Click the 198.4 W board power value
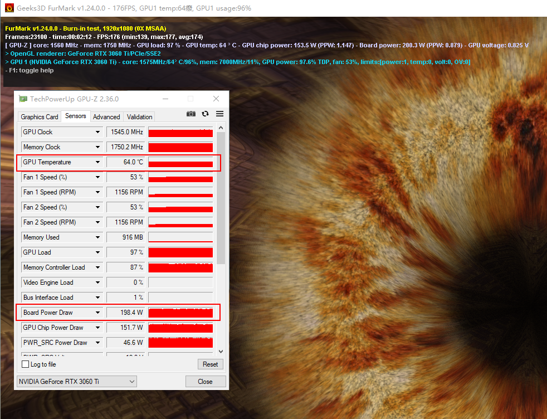This screenshot has height=419, width=547. tap(125, 313)
